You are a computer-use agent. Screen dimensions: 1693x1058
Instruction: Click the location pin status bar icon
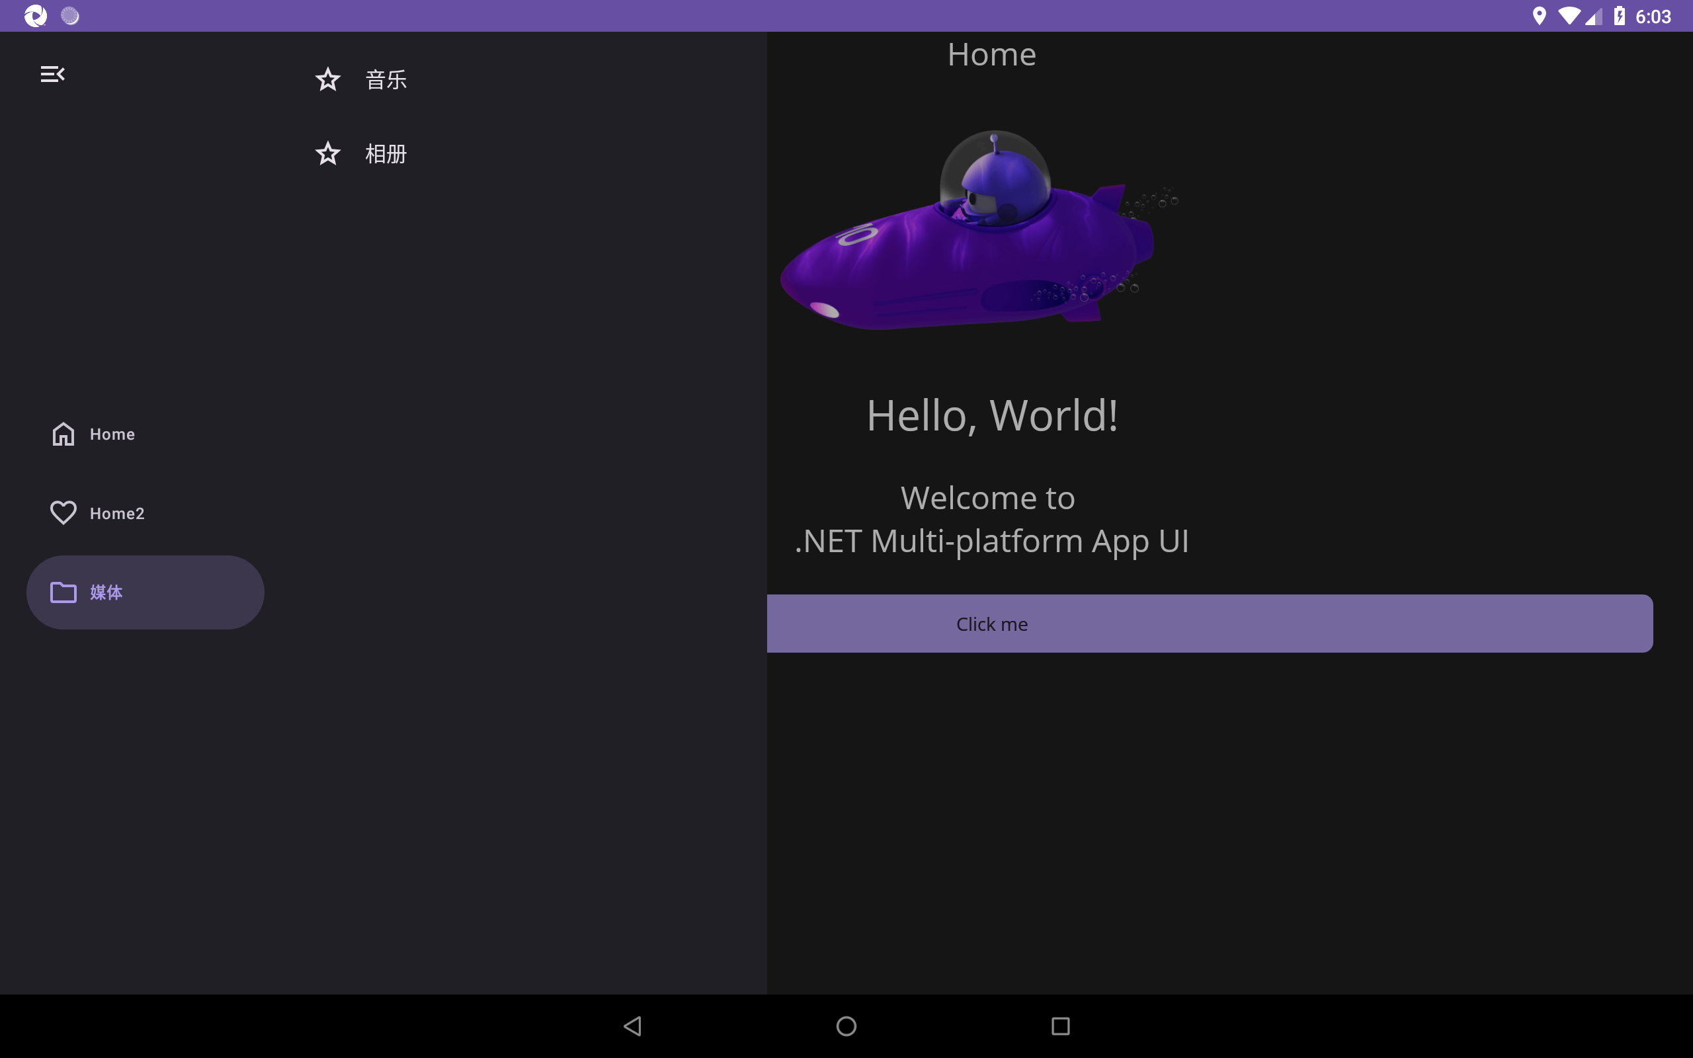tap(1539, 16)
